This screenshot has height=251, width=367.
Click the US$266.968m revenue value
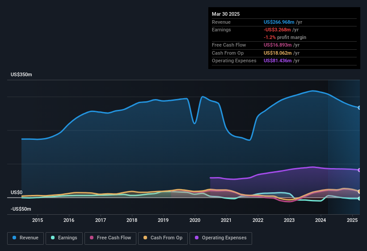click(279, 22)
